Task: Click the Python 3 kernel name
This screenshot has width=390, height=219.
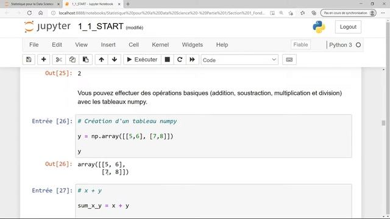Action: pos(341,45)
